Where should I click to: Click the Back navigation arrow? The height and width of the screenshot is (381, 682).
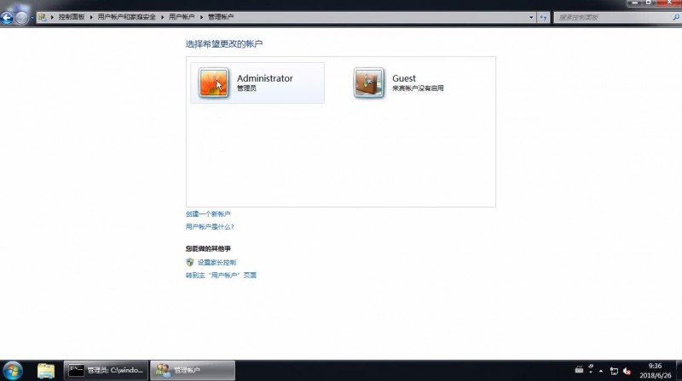tap(7, 17)
